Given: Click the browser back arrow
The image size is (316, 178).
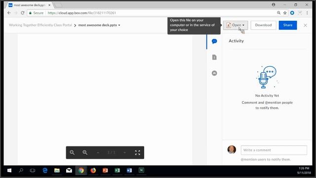Looking at the screenshot, I should tap(9, 13).
